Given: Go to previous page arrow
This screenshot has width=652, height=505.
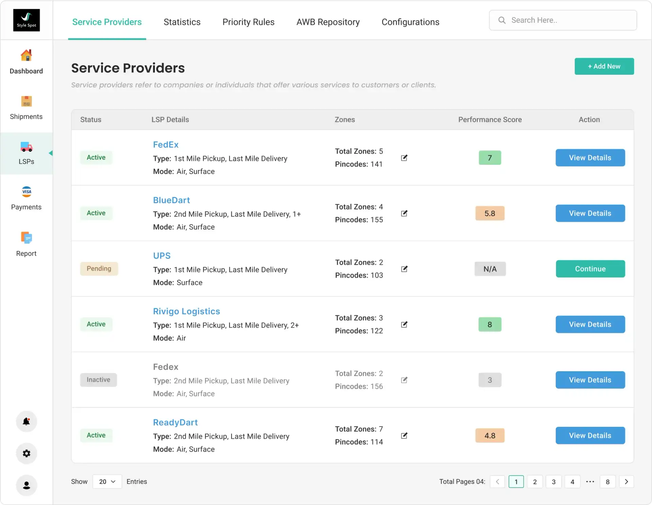Looking at the screenshot, I should coord(497,482).
